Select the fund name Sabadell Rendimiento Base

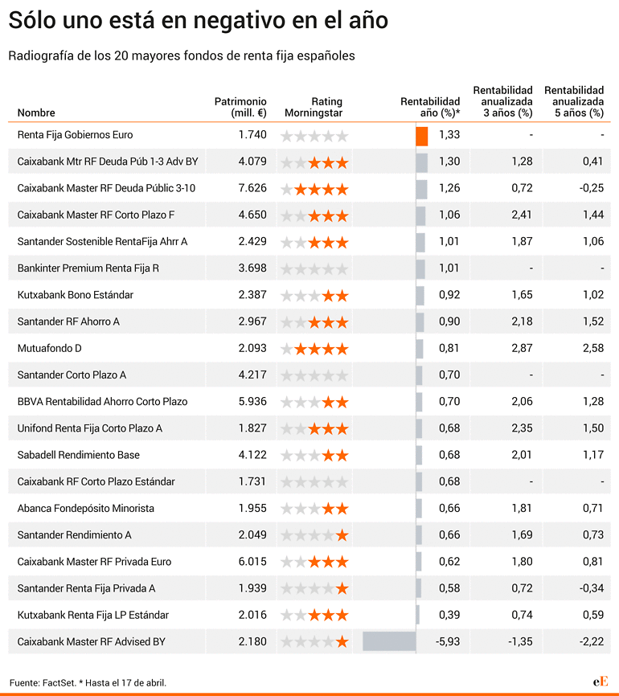pyautogui.click(x=79, y=455)
